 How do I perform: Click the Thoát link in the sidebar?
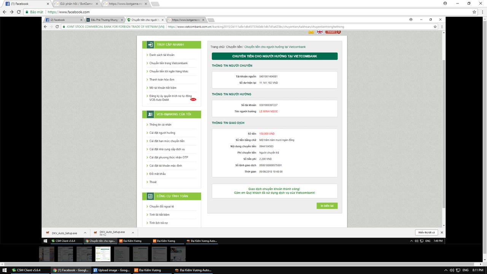click(153, 182)
